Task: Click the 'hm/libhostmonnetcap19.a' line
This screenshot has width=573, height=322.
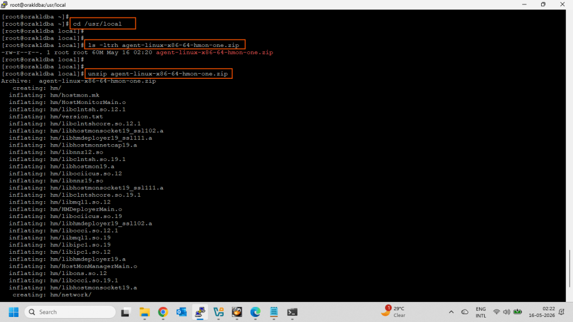Action: (73, 145)
